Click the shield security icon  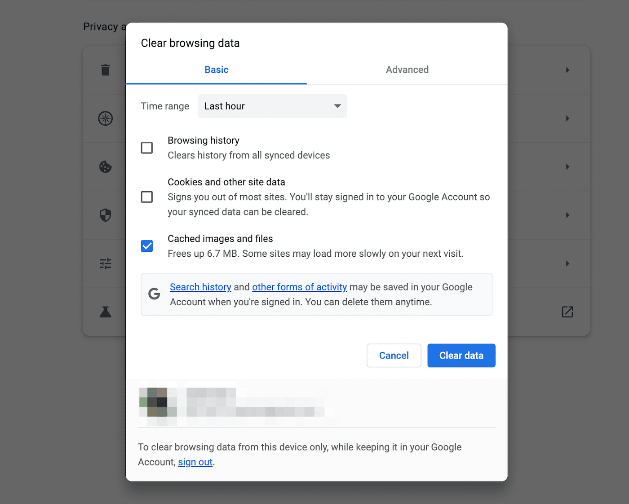[105, 215]
